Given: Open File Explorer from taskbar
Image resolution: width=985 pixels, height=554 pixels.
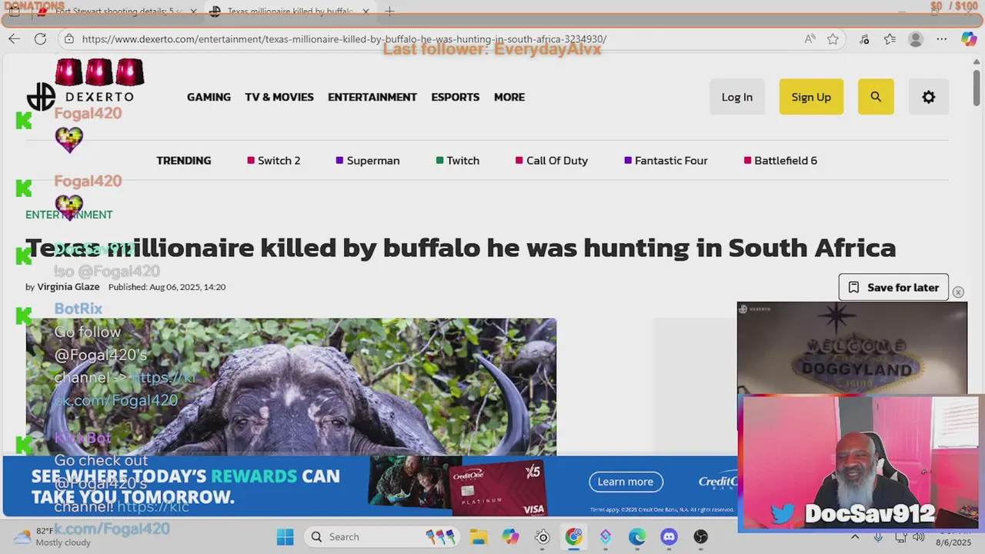Looking at the screenshot, I should [x=479, y=537].
